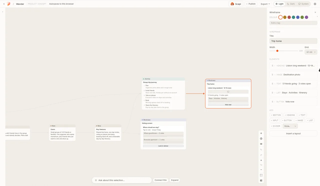
Task: Select the amber colour swatch
Action: click(285, 17)
